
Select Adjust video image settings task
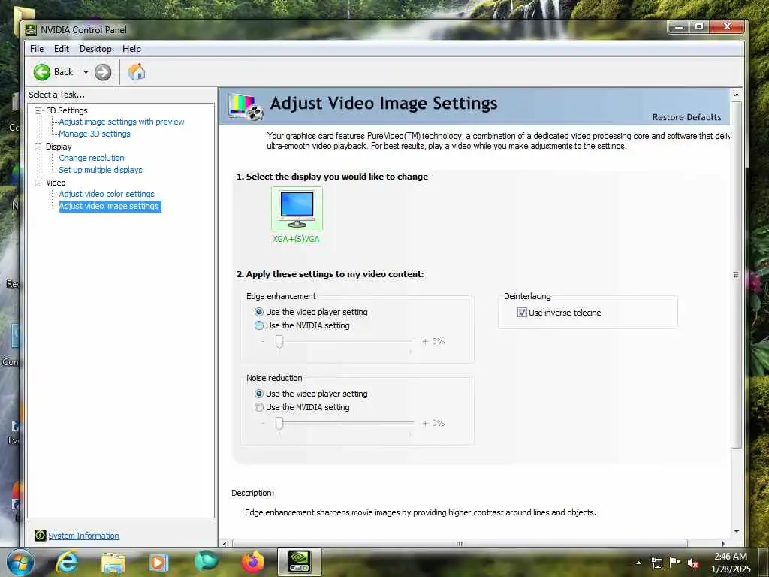[110, 206]
